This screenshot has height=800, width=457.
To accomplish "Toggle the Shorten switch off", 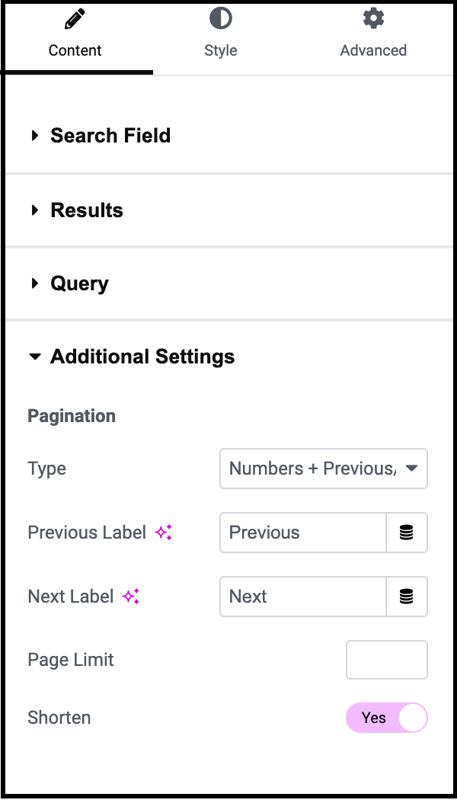I will click(387, 718).
